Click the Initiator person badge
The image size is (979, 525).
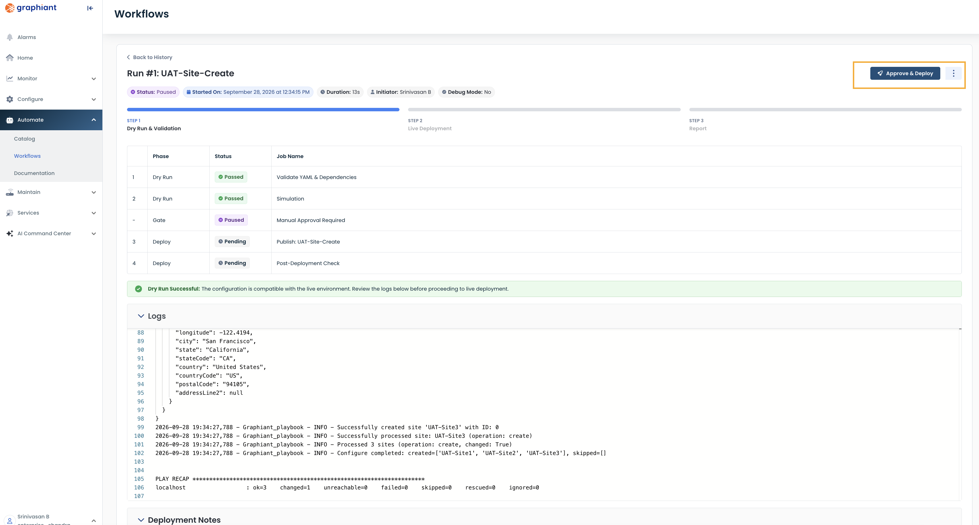pos(401,92)
